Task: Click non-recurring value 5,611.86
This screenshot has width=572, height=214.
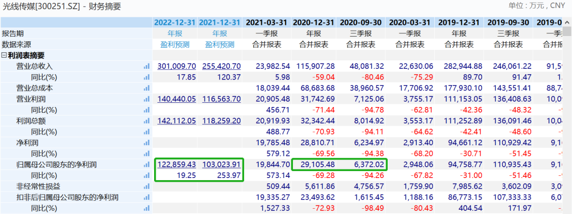Action: [319, 186]
